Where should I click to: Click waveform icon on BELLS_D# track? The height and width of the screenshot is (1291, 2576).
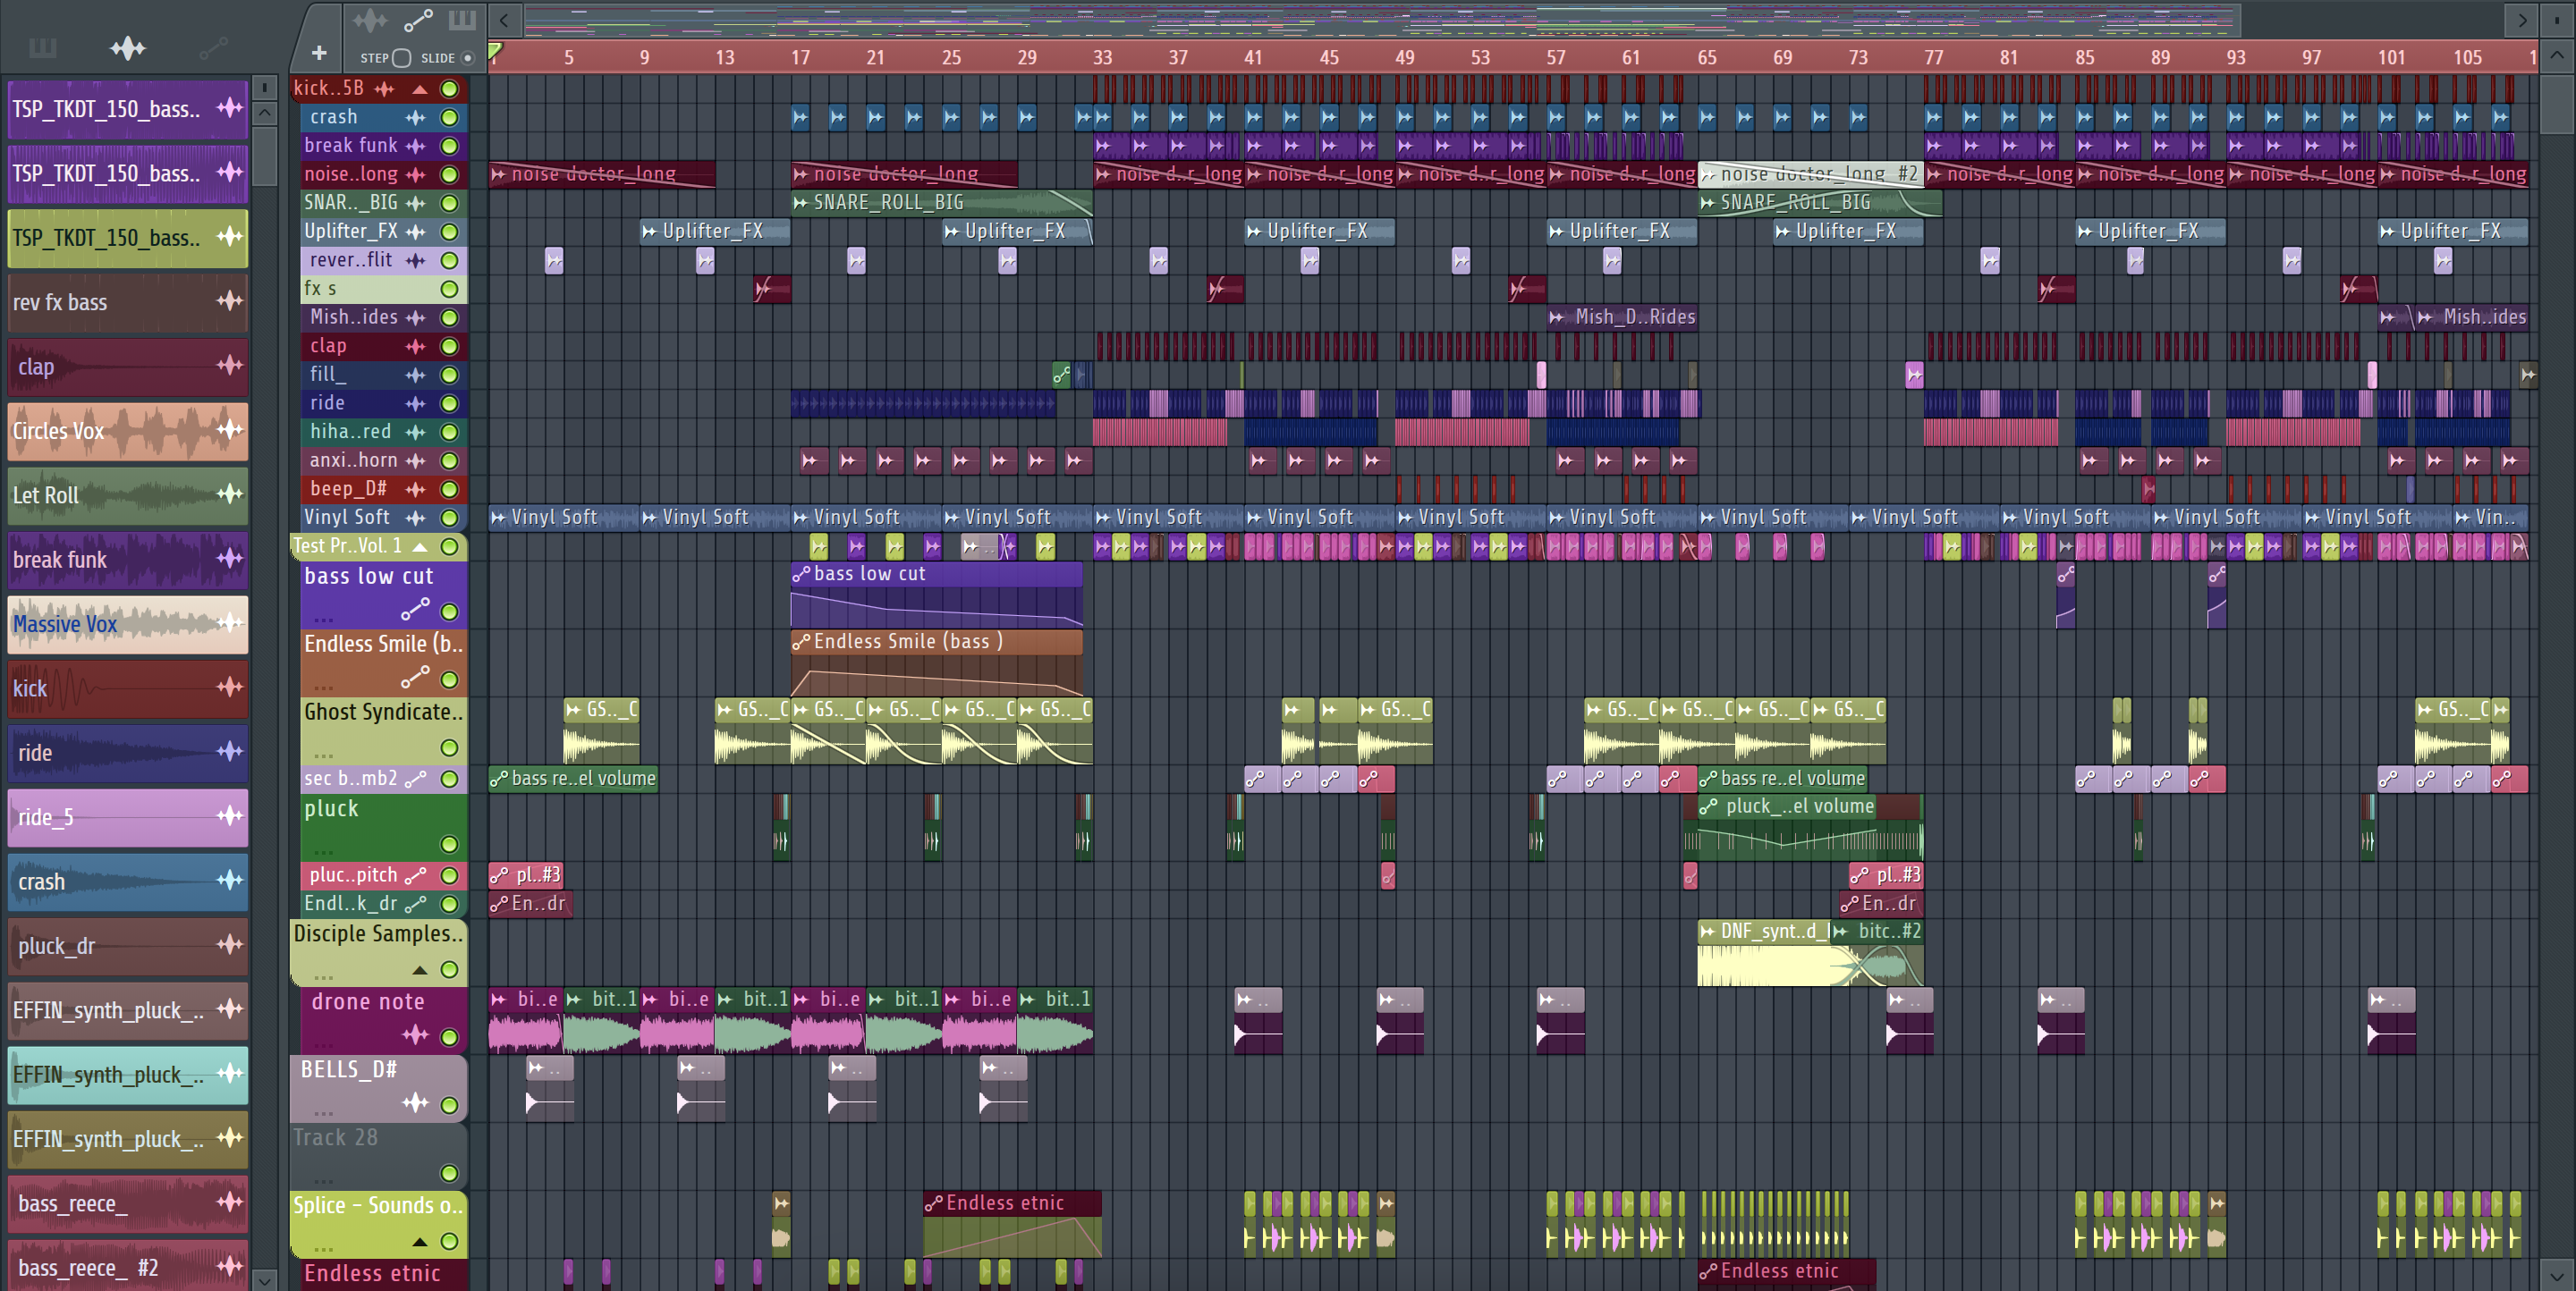click(x=415, y=1103)
